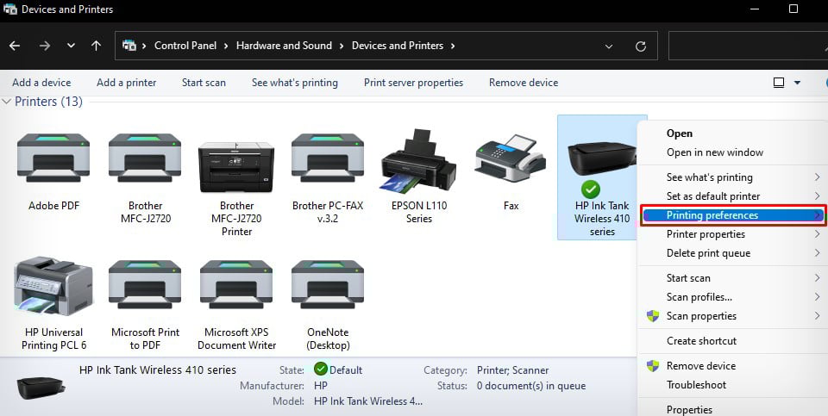
Task: Select Set as default printer menu item
Action: point(712,196)
